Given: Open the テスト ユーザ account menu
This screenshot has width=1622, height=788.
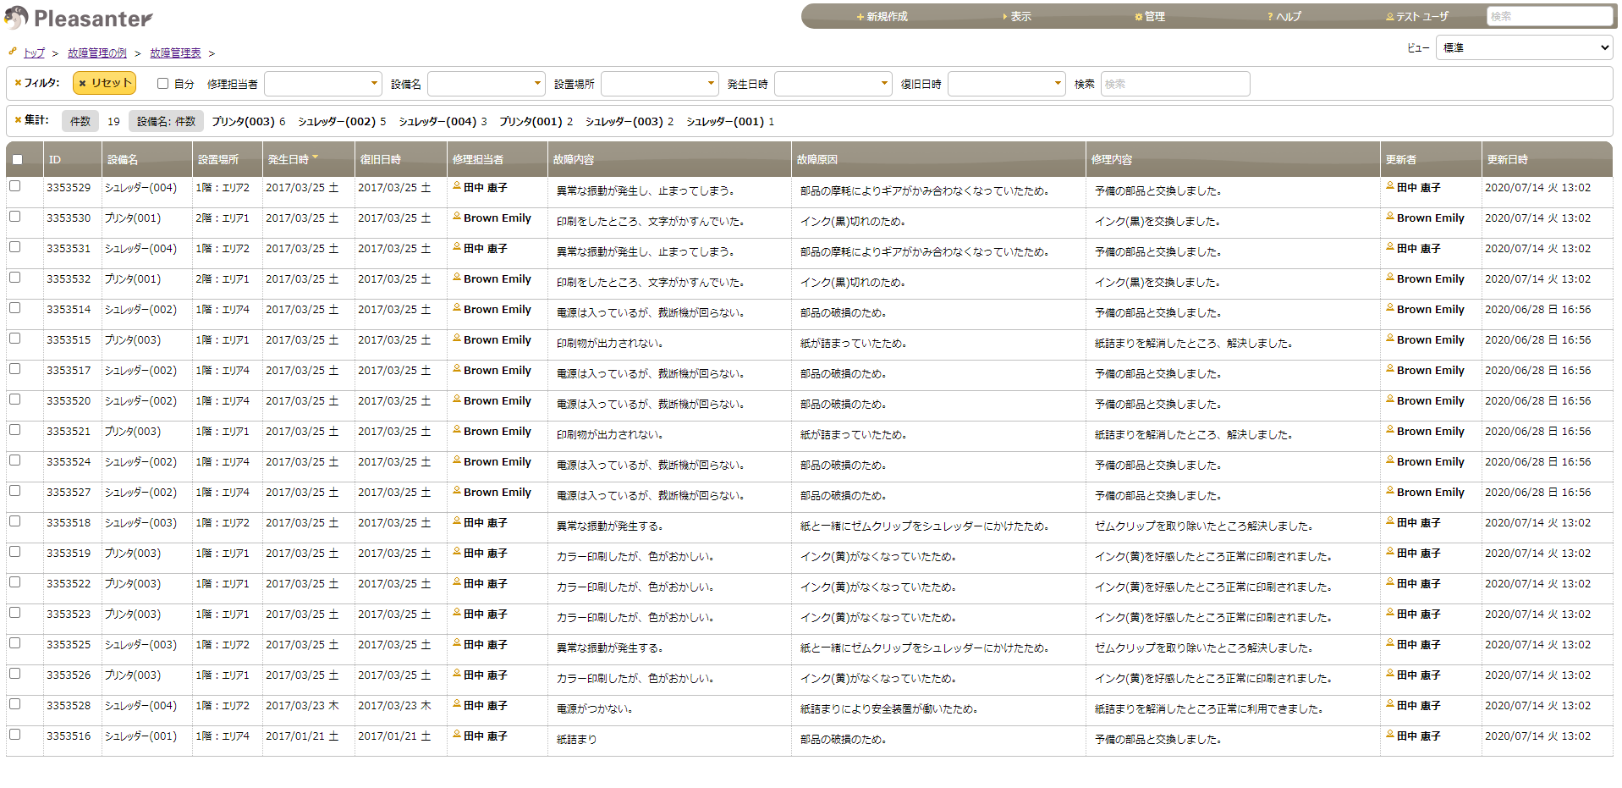Looking at the screenshot, I should [1417, 17].
